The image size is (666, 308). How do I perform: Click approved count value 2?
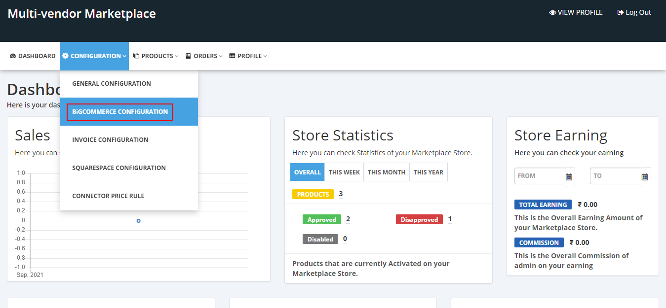(348, 219)
